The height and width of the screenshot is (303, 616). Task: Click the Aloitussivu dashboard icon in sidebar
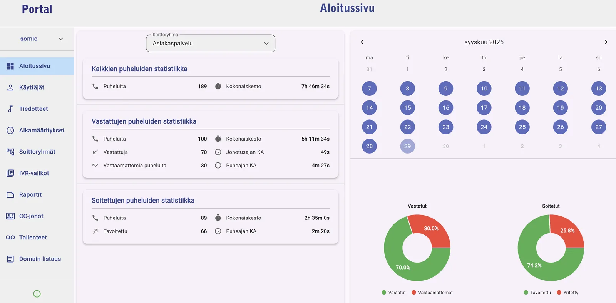[10, 66]
